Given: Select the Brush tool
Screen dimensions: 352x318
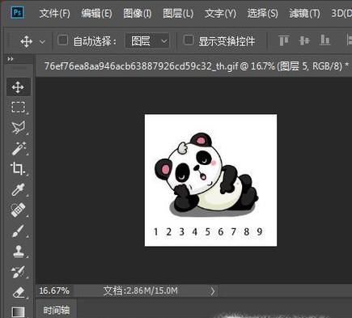Looking at the screenshot, I should coord(19,231).
